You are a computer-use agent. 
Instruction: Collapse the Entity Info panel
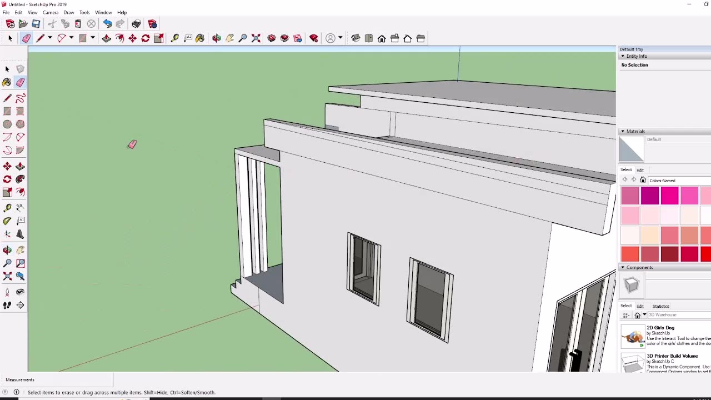pyautogui.click(x=623, y=56)
